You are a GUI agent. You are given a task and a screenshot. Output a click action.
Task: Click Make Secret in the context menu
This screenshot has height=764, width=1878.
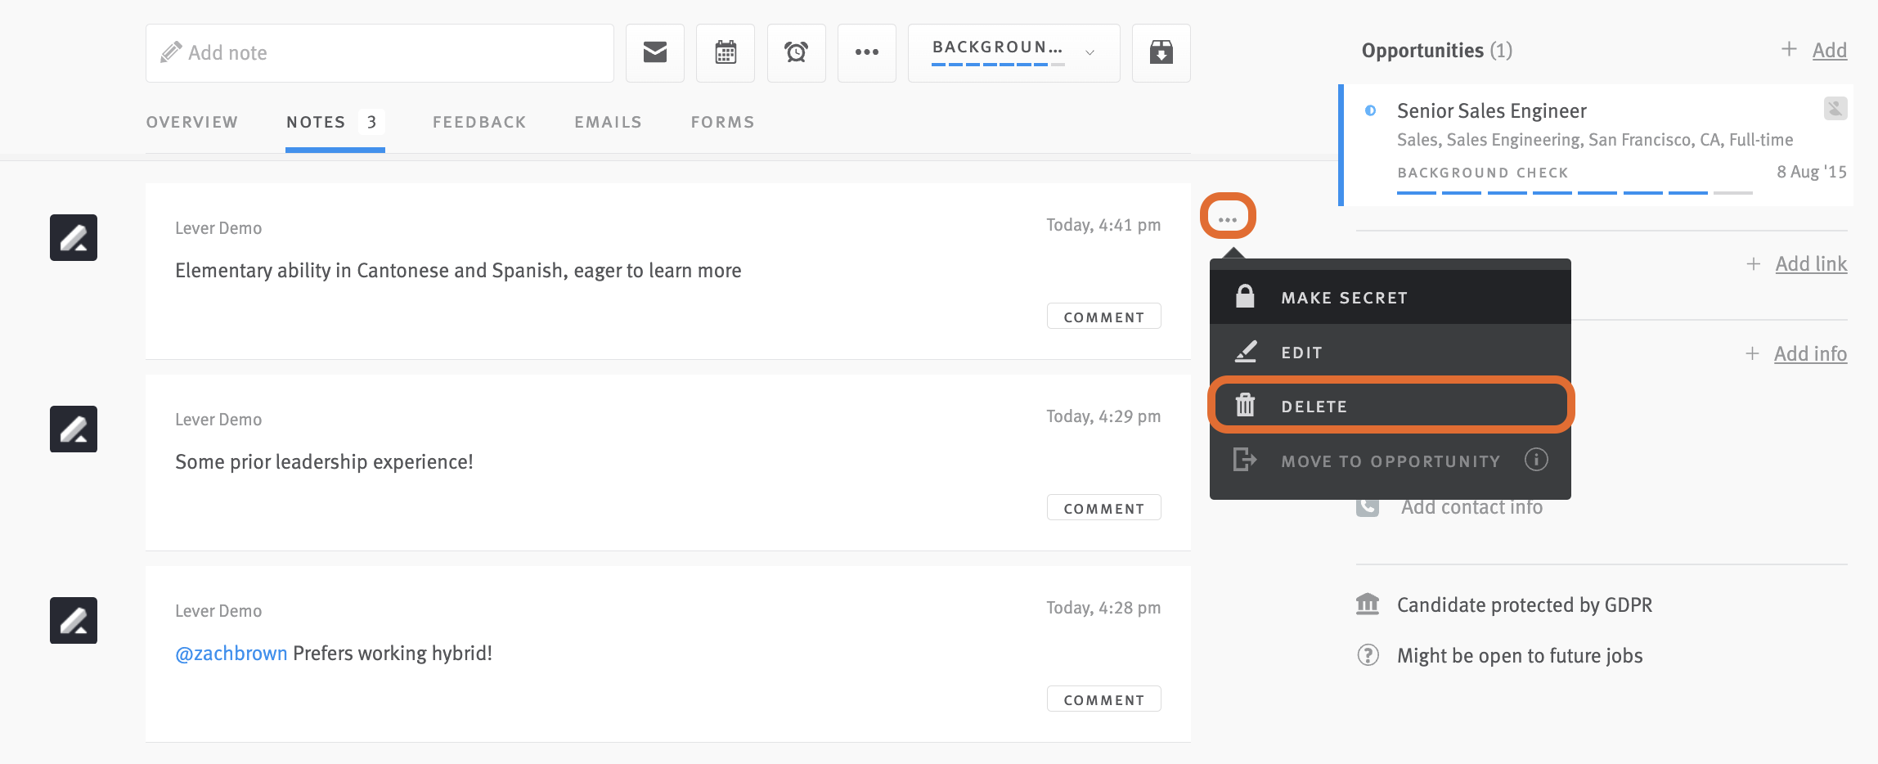pos(1344,297)
